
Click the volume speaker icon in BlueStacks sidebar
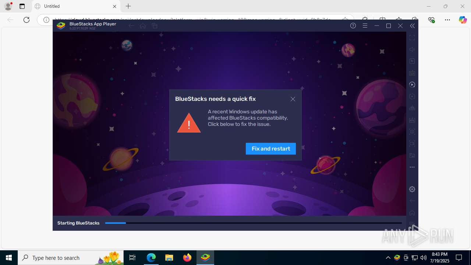coord(412,49)
